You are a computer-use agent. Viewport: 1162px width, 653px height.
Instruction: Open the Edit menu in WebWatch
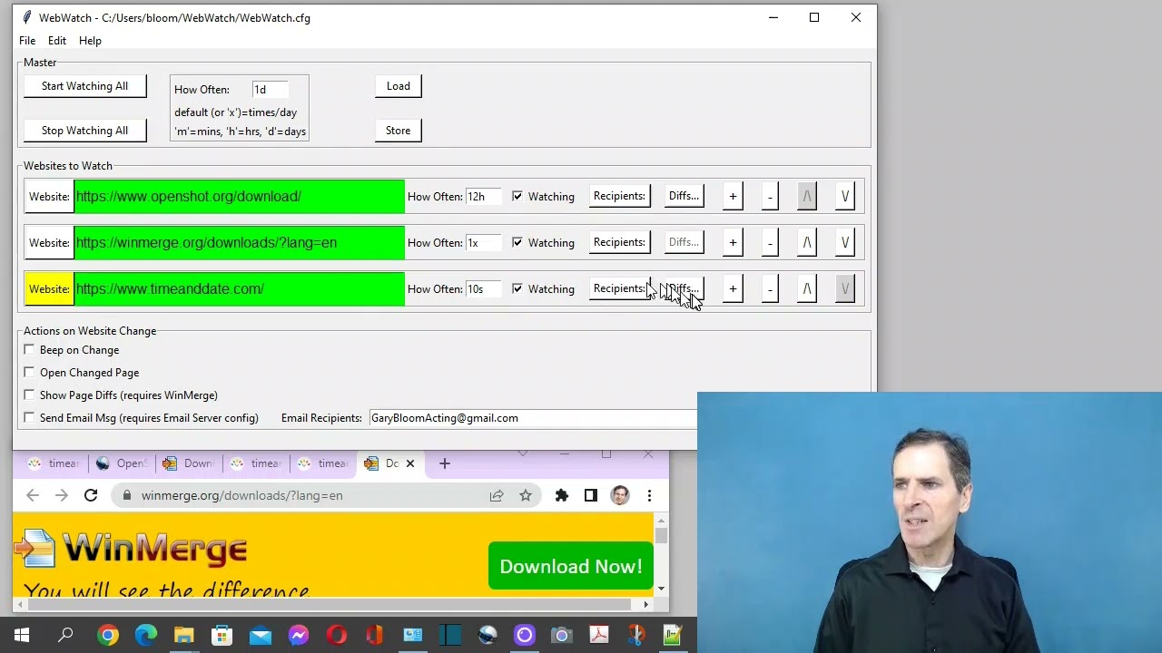(57, 41)
